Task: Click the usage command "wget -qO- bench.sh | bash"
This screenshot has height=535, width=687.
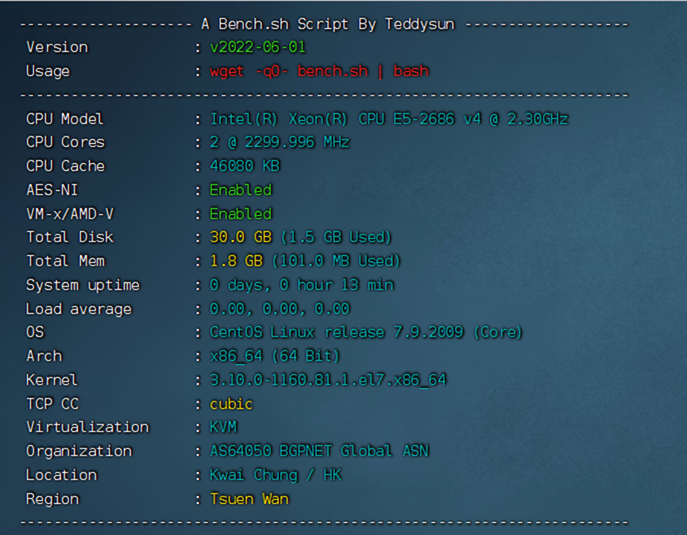Action: pos(319,71)
